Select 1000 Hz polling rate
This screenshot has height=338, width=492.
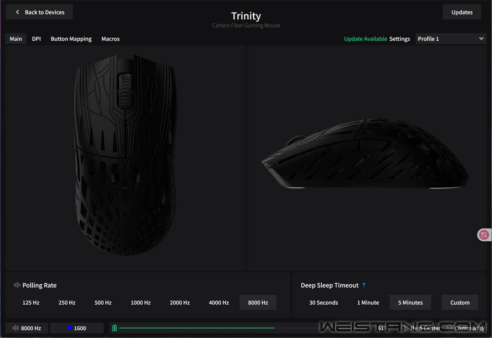pyautogui.click(x=141, y=302)
